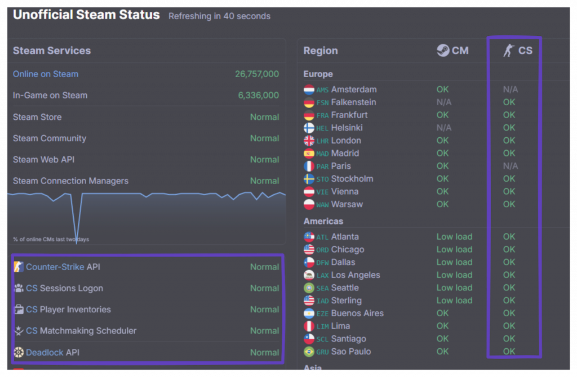
Task: Click the CS link in Matchmaking Scheduler row
Action: coord(32,331)
